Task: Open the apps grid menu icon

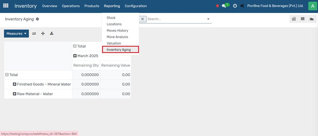Action: click(x=6, y=6)
